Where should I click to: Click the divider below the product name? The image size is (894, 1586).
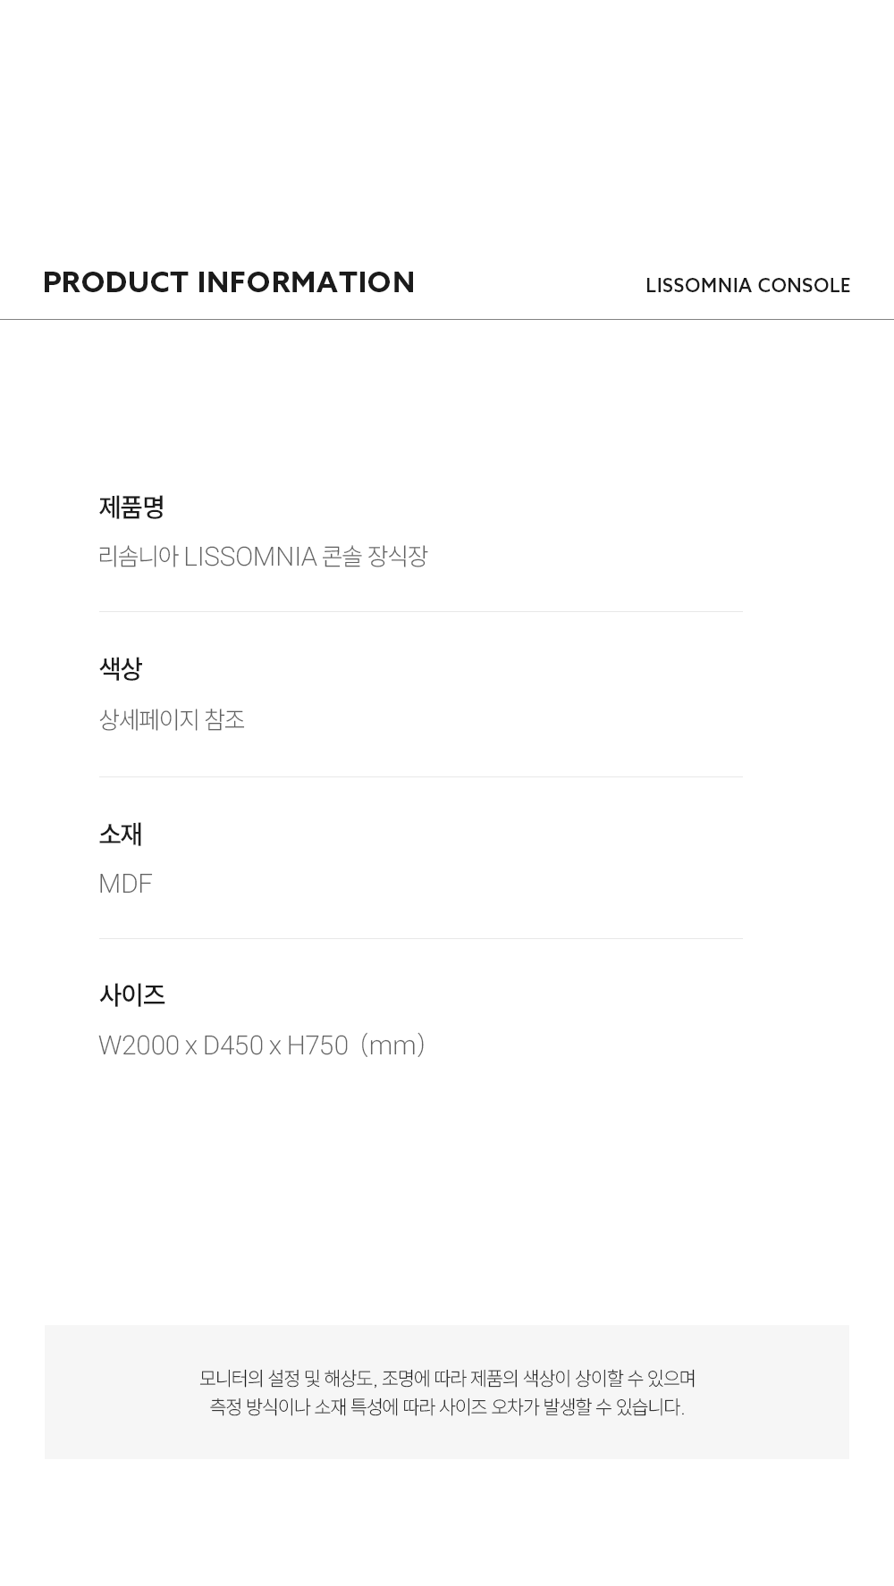point(420,611)
